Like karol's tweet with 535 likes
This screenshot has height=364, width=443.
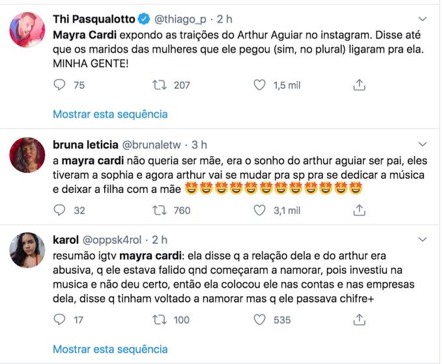pyautogui.click(x=259, y=320)
